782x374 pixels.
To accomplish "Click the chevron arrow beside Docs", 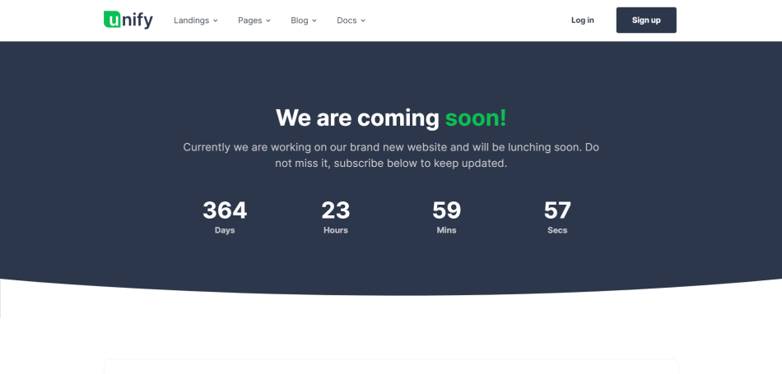I will click(x=363, y=21).
